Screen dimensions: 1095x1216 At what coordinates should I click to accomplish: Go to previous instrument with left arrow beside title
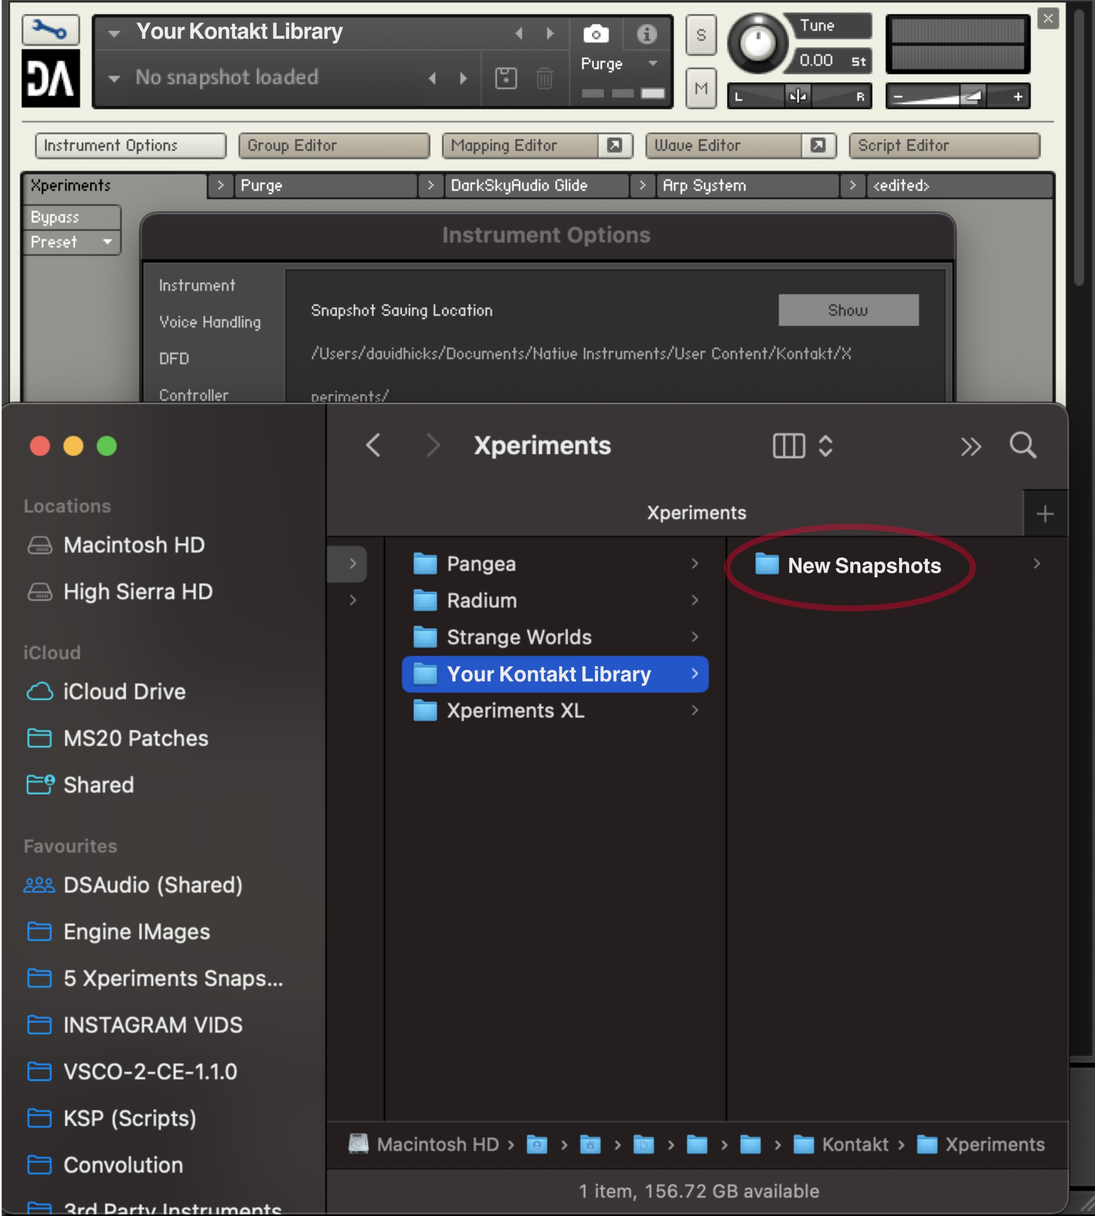click(x=519, y=34)
